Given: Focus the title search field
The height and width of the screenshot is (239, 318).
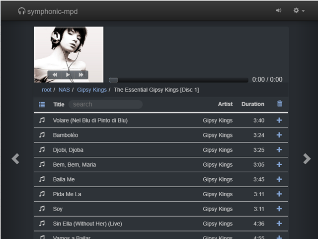Looking at the screenshot, I should [x=105, y=104].
